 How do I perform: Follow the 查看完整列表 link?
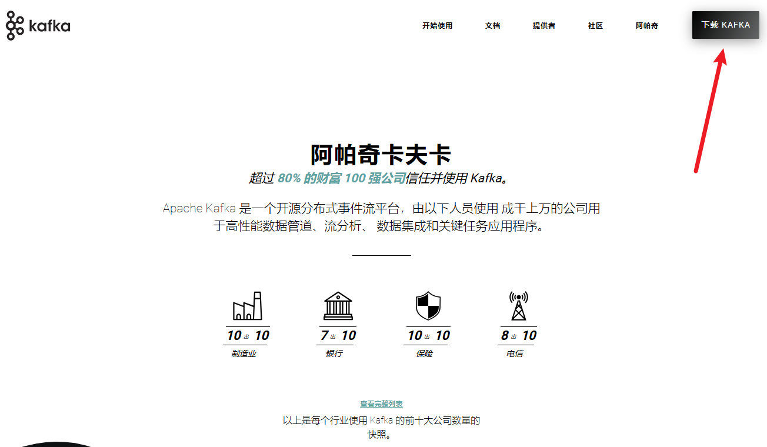382,404
